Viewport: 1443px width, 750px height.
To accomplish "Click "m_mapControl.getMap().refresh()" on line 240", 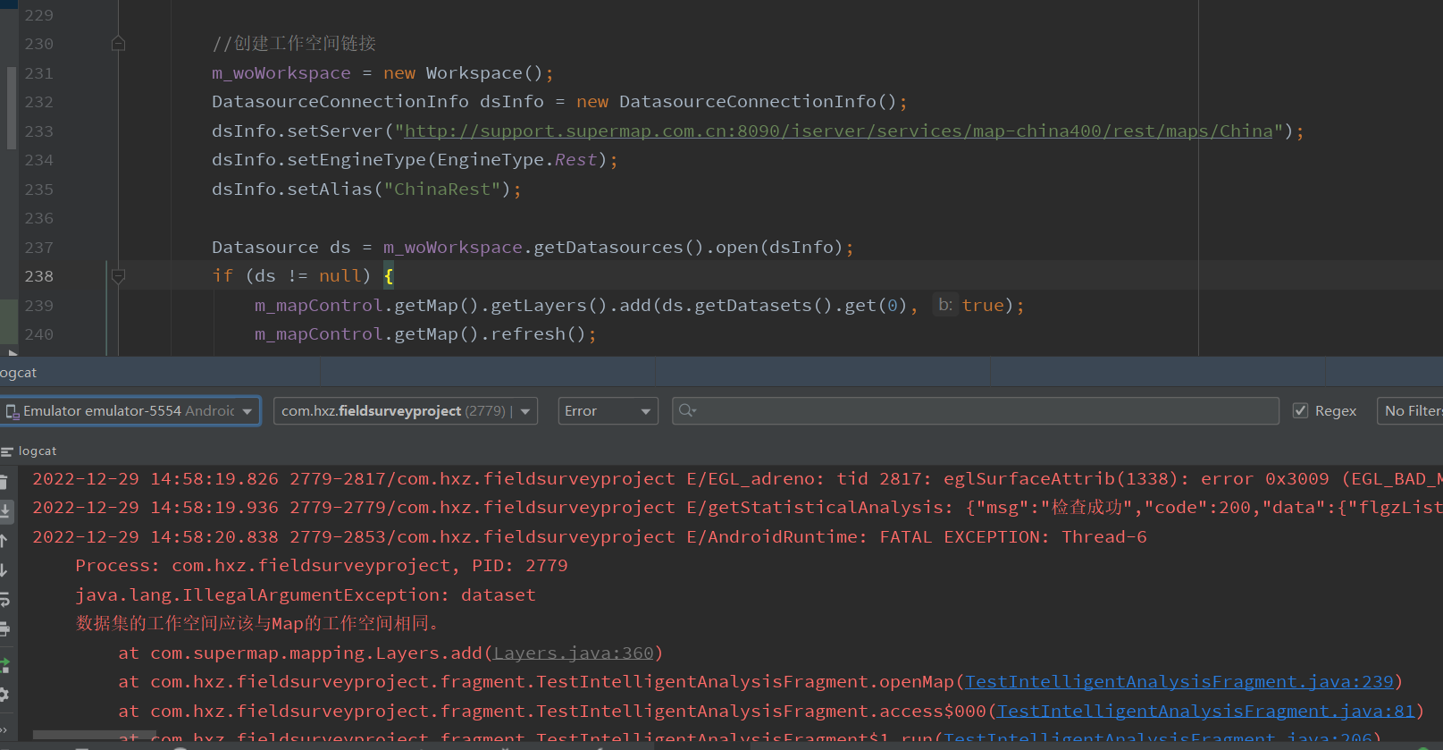I will [420, 333].
